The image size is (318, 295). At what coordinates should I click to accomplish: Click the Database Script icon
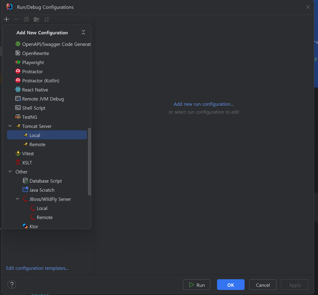(25, 180)
